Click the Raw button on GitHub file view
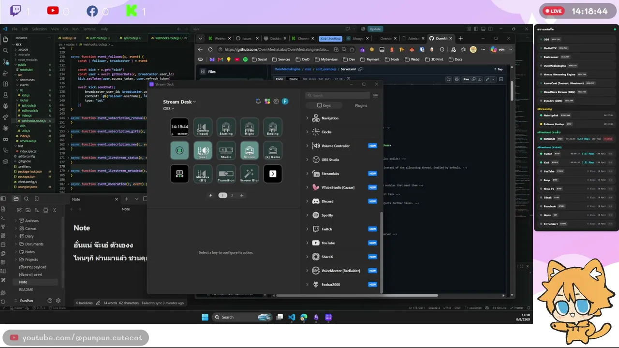The image size is (619, 348). (x=466, y=79)
